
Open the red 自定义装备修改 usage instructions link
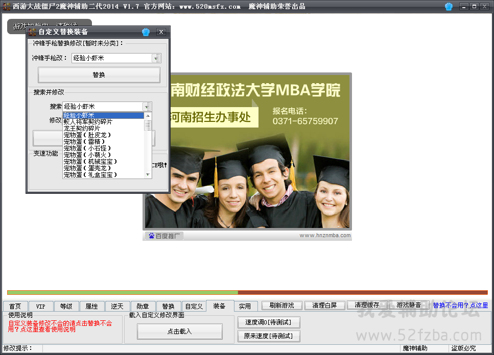pos(60,326)
